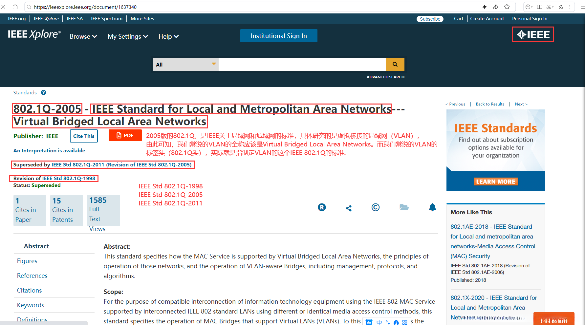Click the Baidu input method du icon
The width and height of the screenshot is (585, 325).
tap(369, 322)
